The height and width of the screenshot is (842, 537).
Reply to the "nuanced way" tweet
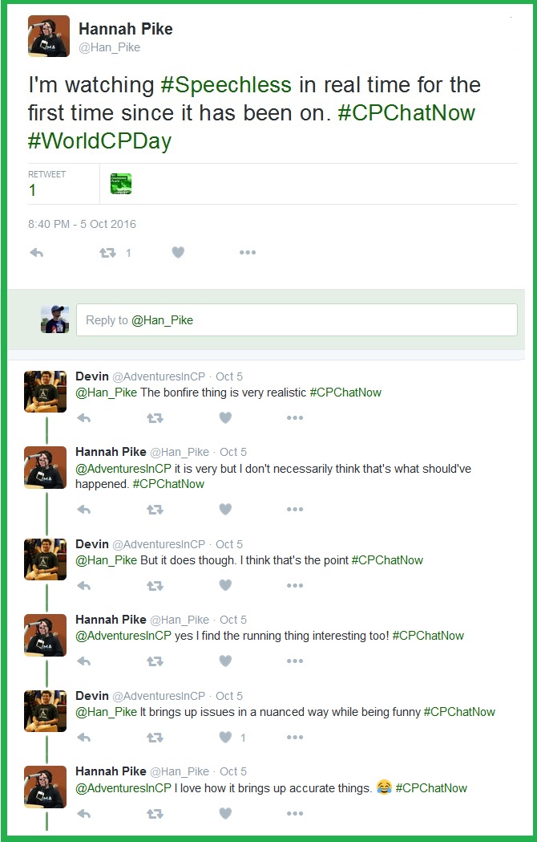83,738
